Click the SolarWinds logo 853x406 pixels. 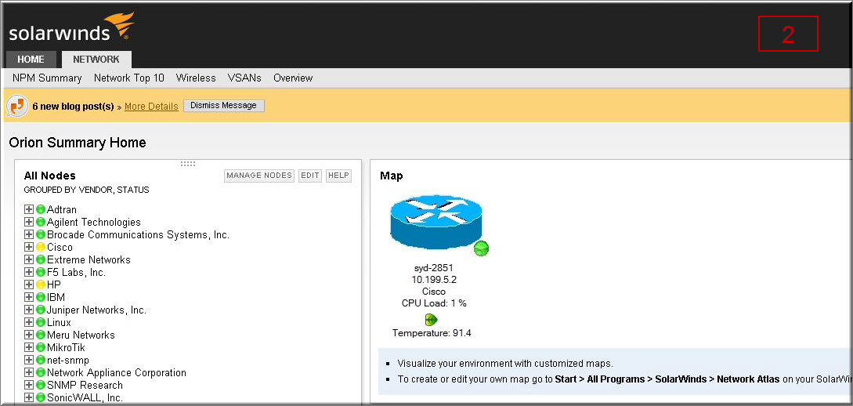(x=71, y=27)
